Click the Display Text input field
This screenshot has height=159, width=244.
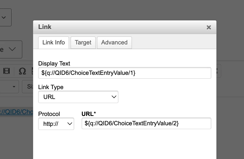[x=125, y=73]
